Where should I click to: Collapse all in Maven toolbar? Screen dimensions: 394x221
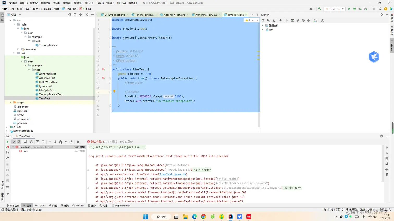pyautogui.click(x=309, y=20)
